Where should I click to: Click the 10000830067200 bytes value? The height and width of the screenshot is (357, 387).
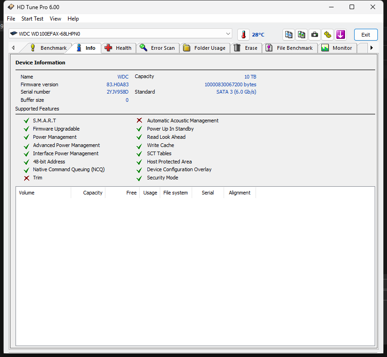(230, 84)
